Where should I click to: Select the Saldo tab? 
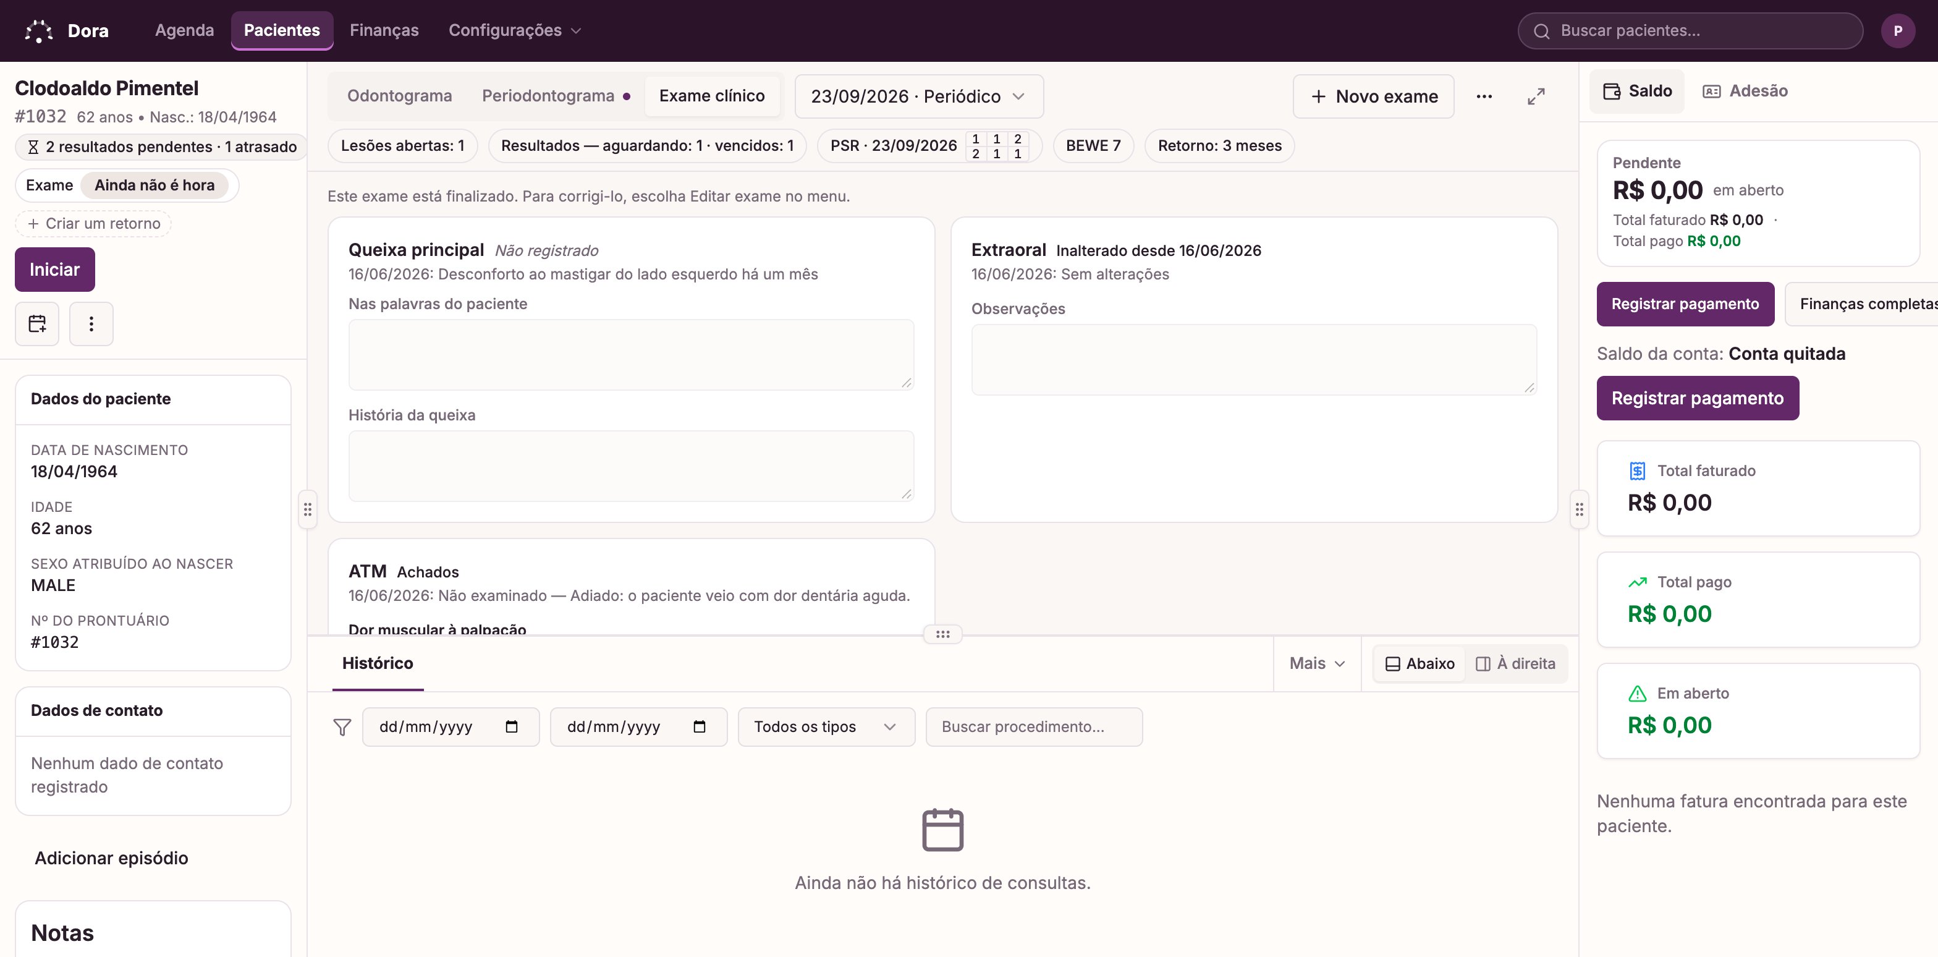tap(1637, 91)
